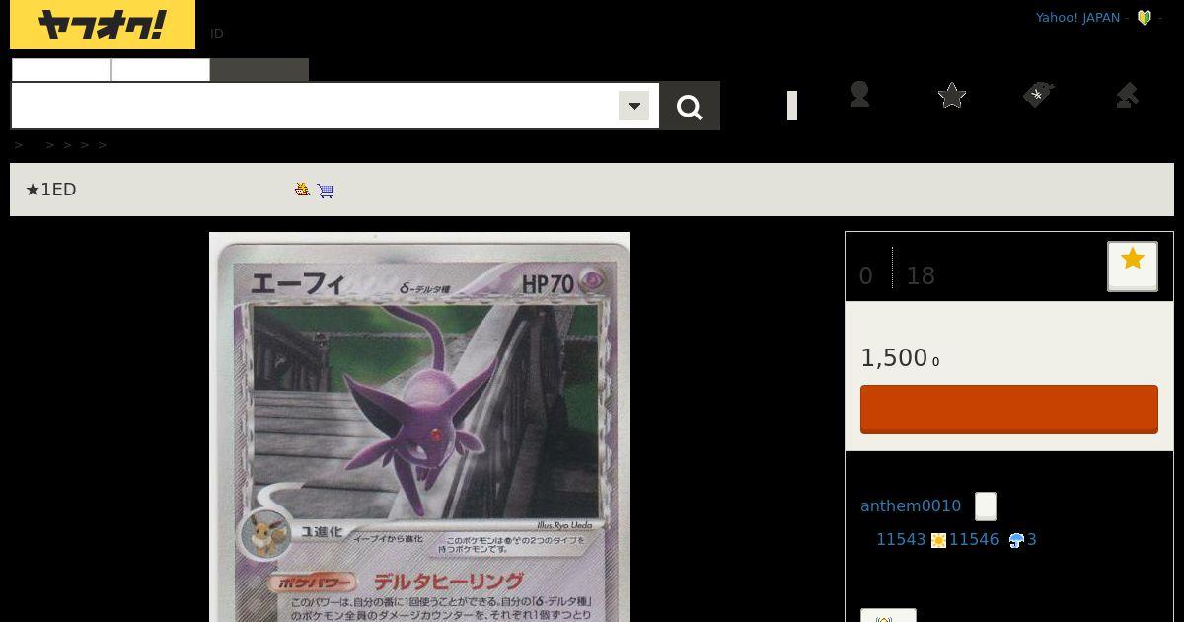Select the second white search tab
Viewport: 1184px width, 622px height.
pyautogui.click(x=161, y=70)
